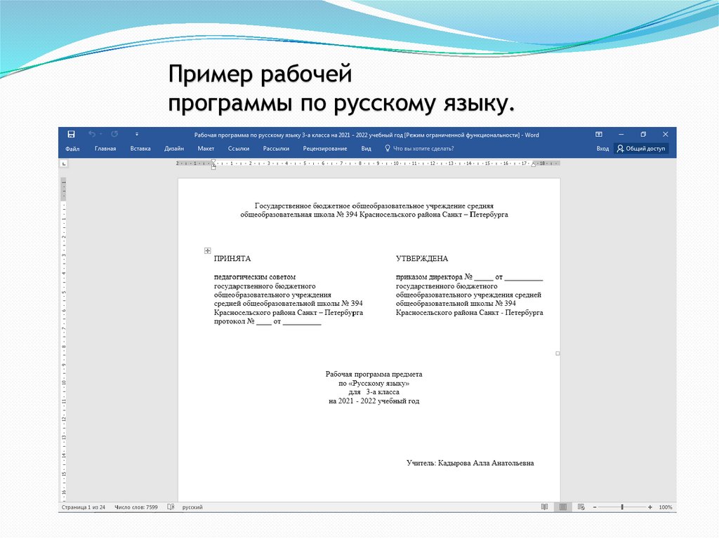Open the Вставка ribbon tab

click(x=140, y=149)
